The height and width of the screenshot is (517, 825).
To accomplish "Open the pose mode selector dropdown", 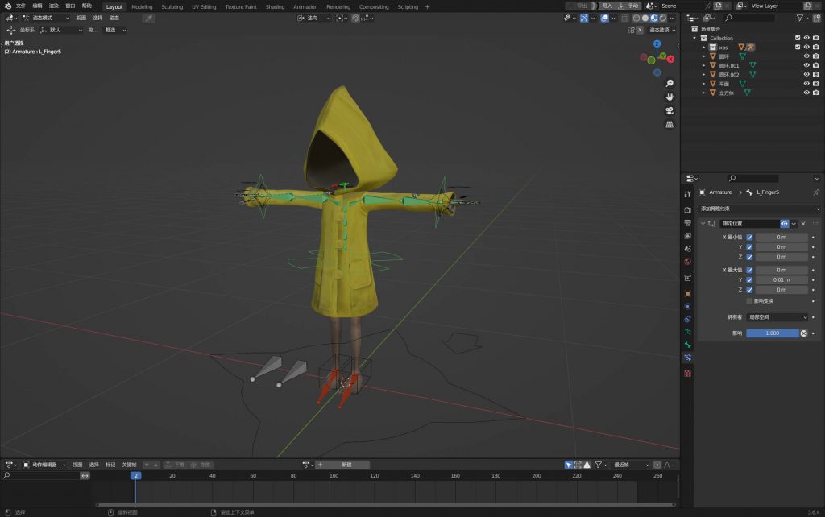I will pos(46,18).
